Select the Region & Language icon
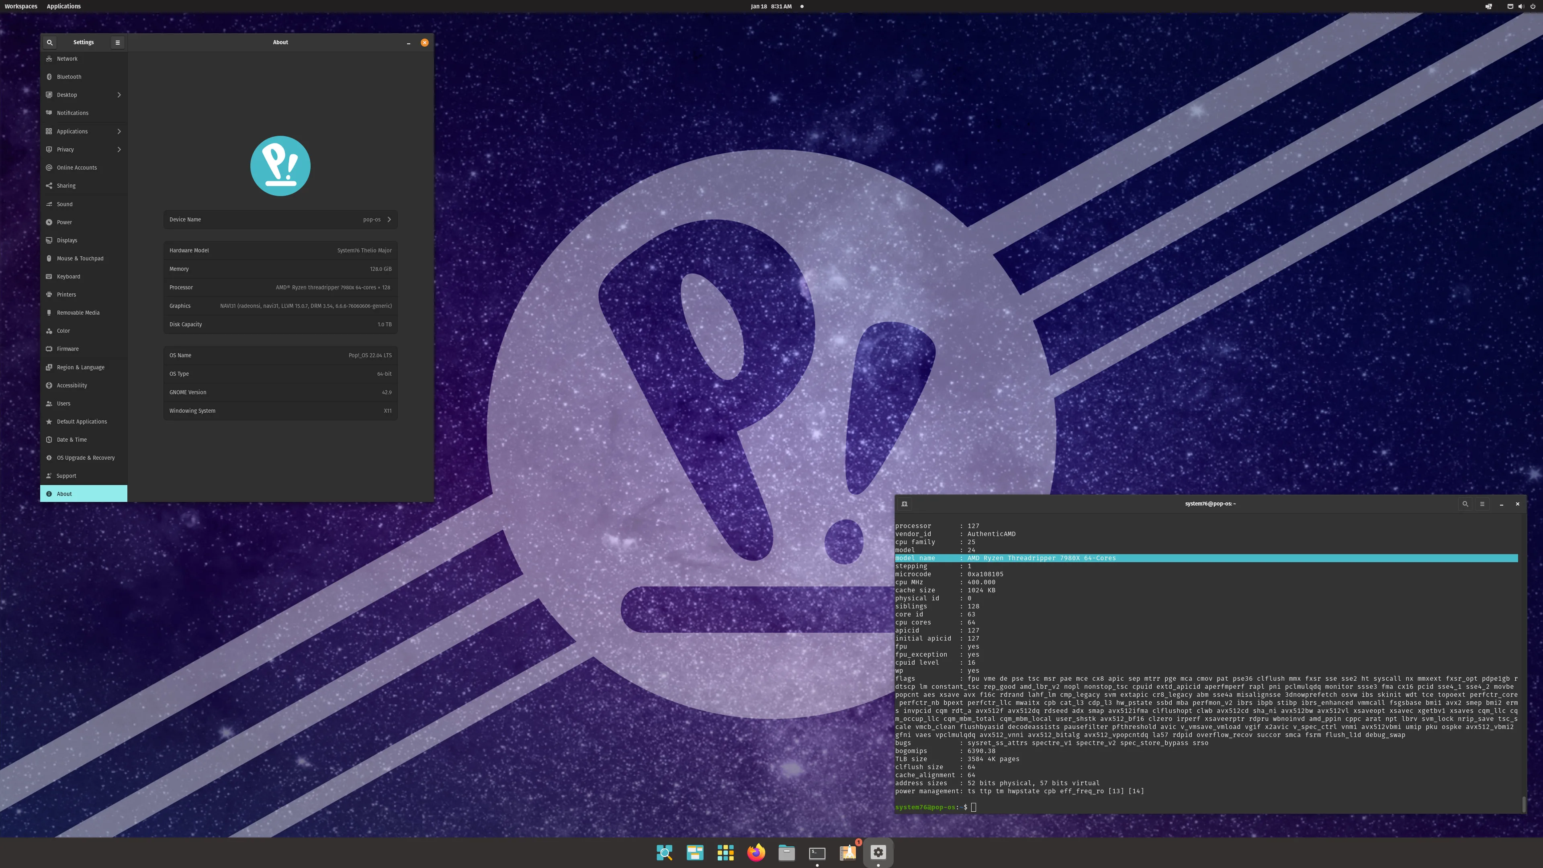Viewport: 1543px width, 868px height. click(x=49, y=367)
